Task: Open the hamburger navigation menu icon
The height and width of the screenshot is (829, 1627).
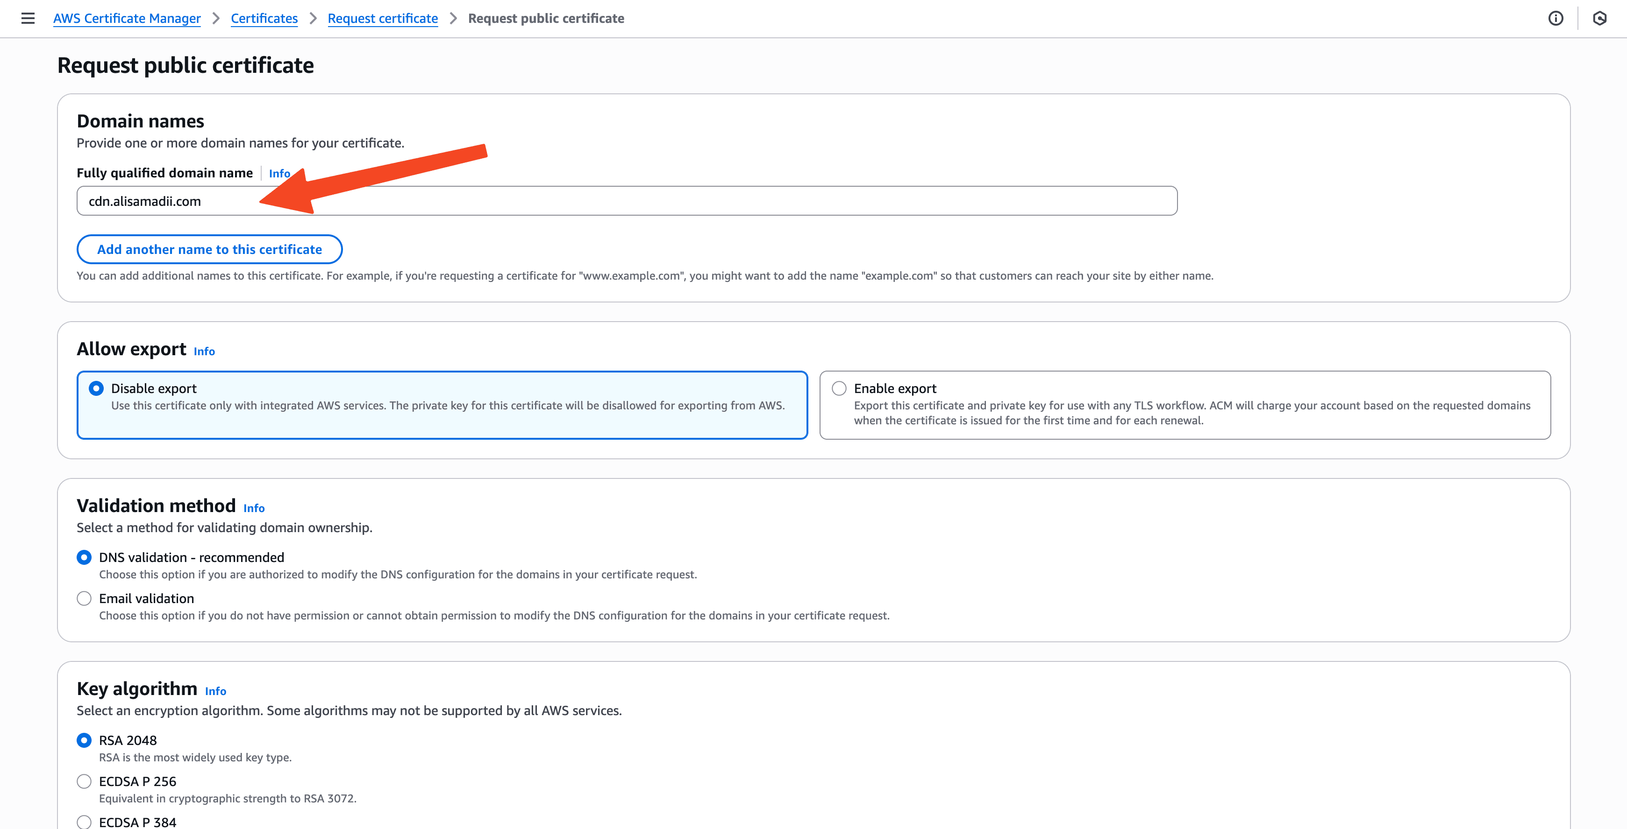Action: [28, 18]
